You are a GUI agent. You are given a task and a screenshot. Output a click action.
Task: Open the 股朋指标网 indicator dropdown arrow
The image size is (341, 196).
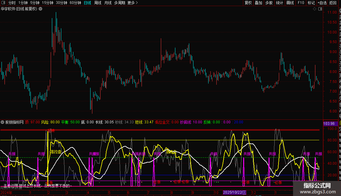pos(3,122)
